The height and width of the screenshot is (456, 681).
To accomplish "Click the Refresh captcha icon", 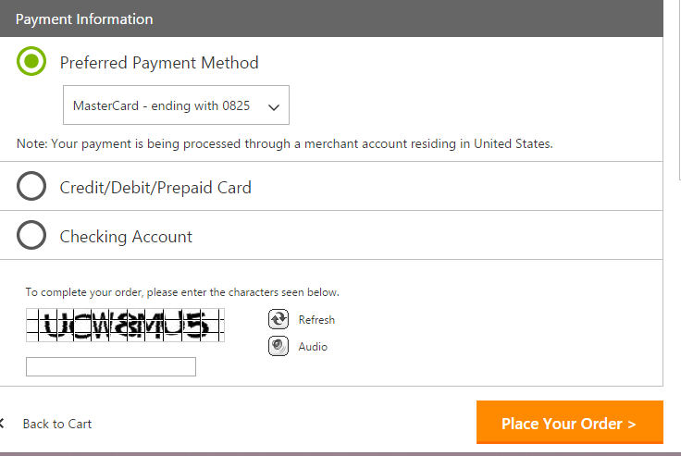I will [279, 319].
